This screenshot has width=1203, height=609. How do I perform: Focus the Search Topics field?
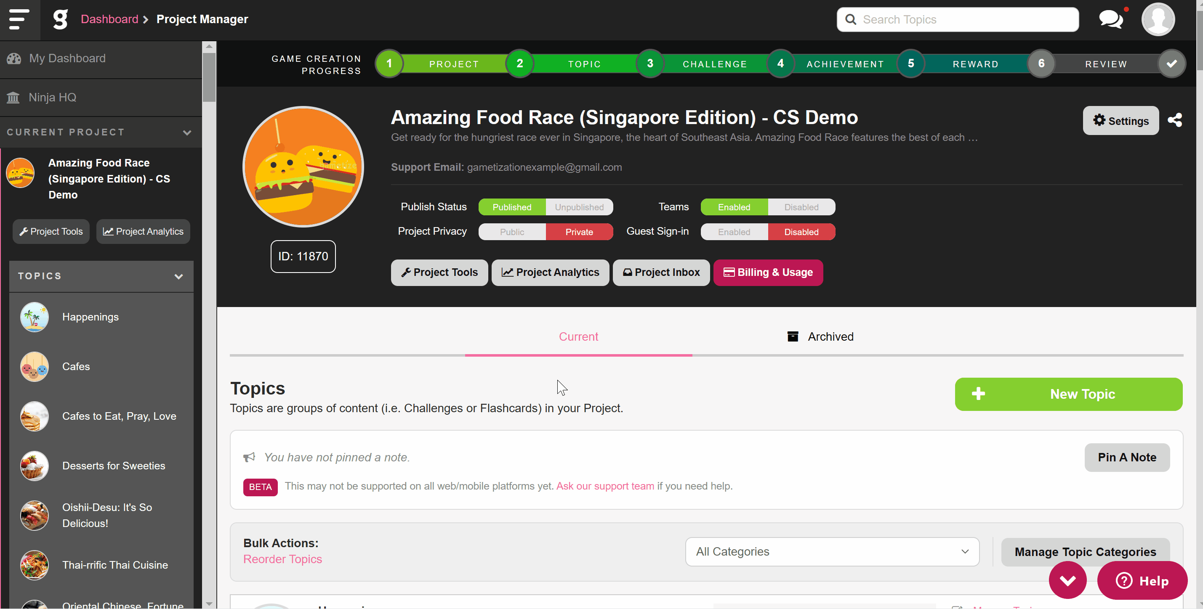[957, 19]
